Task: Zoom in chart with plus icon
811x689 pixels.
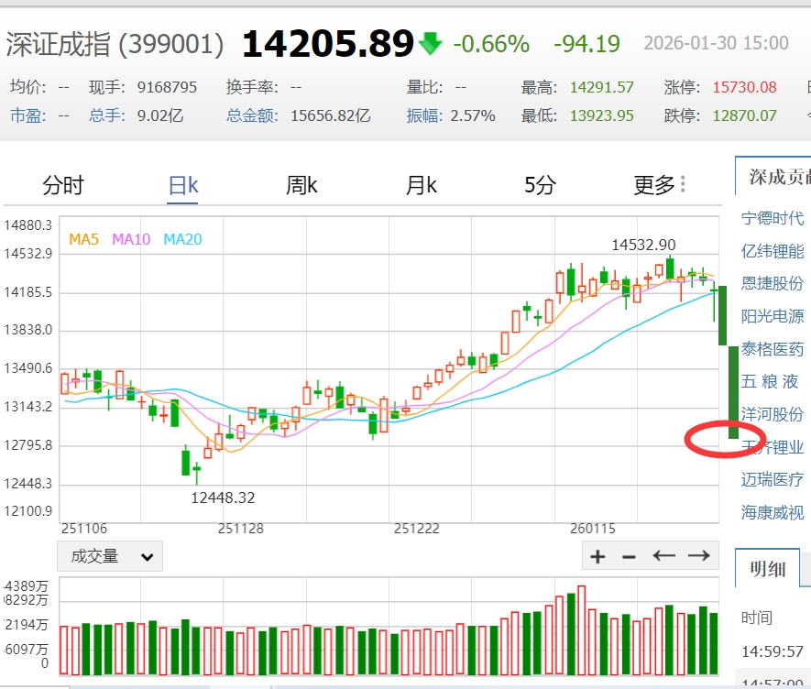Action: (597, 556)
